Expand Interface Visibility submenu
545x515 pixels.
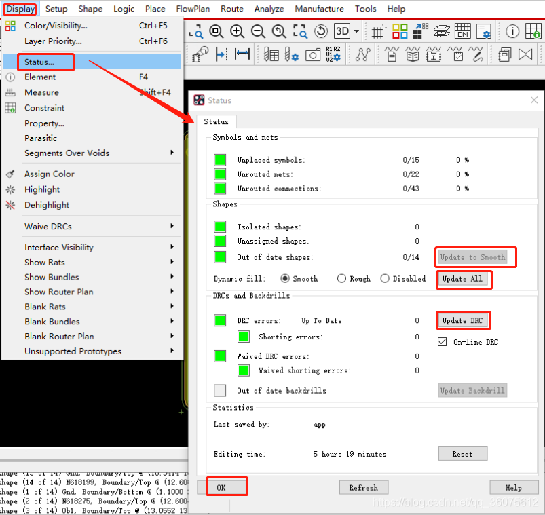[92, 247]
